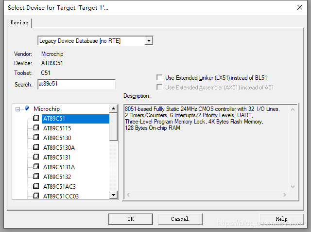Collapse the Microchip vendor tree node
This screenshot has height=232, width=311.
[17, 109]
